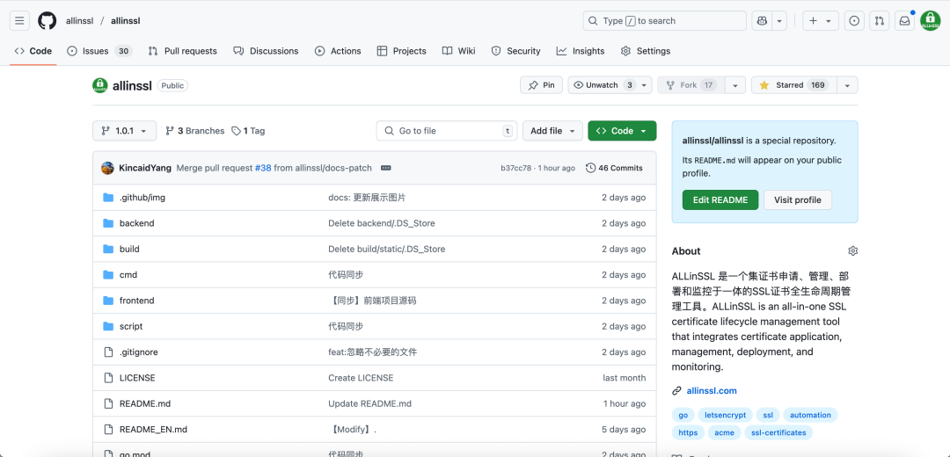
Task: Toggle the Starred button
Action: 794,85
